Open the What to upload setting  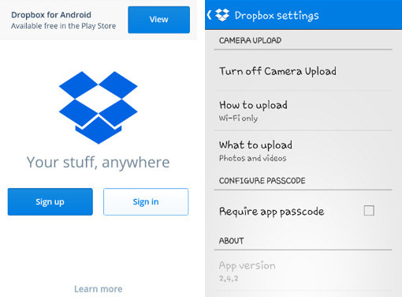303,151
